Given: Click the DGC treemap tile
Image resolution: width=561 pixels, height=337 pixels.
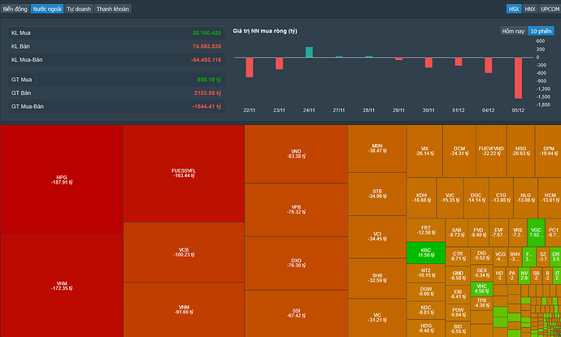Looking at the screenshot, I should [x=476, y=198].
